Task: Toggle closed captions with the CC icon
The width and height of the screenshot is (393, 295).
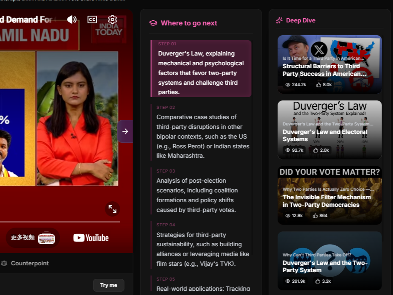Action: pyautogui.click(x=92, y=19)
